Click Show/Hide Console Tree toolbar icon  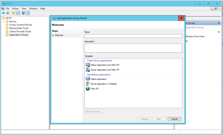(x=18, y=13)
